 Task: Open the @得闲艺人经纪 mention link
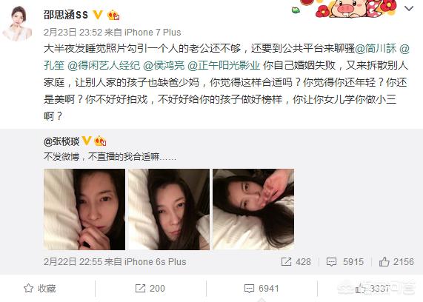click(104, 66)
